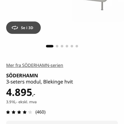Click the fourth rating star
The height and width of the screenshot is (124, 124).
coord(25,112)
